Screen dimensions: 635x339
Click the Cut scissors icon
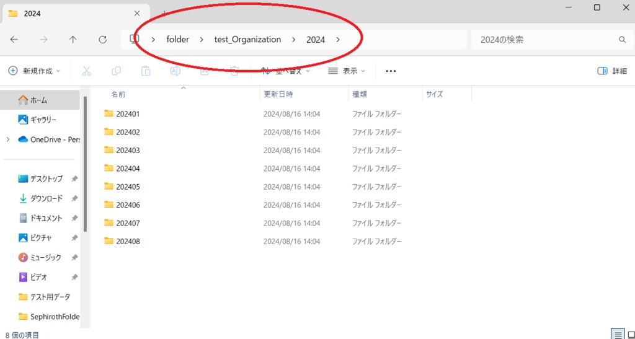(87, 71)
